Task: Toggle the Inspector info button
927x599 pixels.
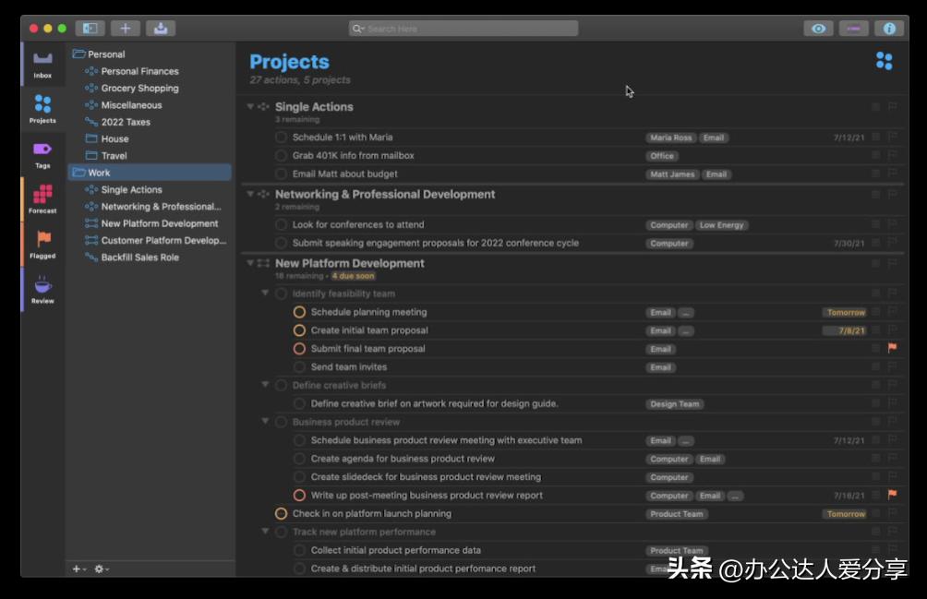Action: [889, 28]
